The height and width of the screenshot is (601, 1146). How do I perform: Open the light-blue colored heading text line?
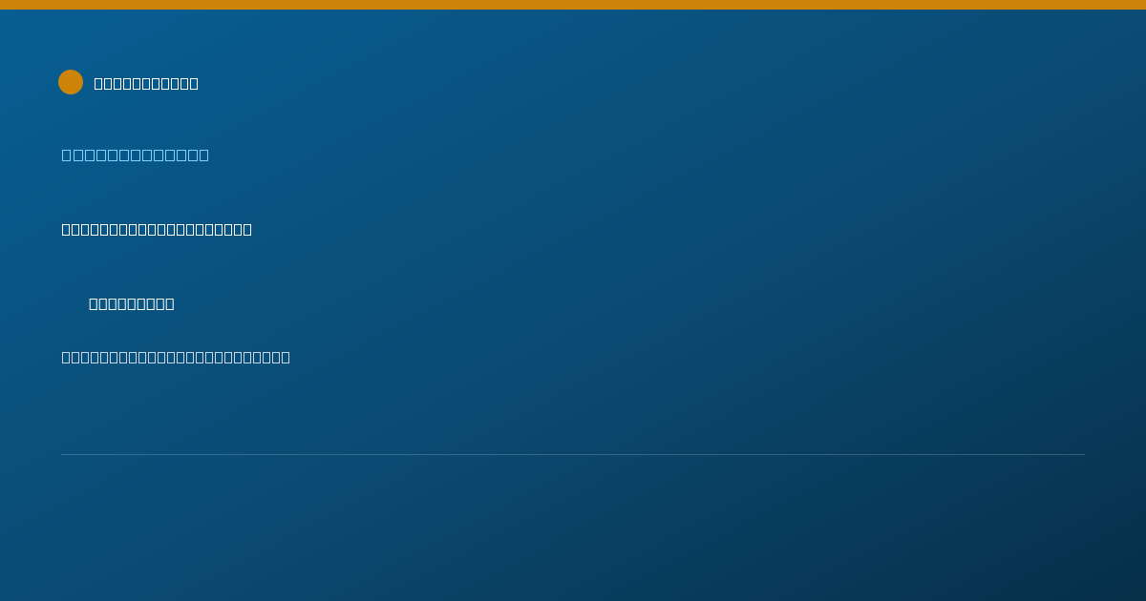136,155
